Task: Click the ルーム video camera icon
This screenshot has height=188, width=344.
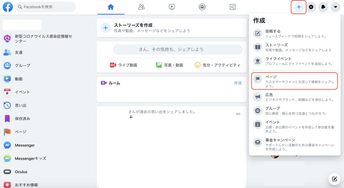Action: pyautogui.click(x=103, y=83)
